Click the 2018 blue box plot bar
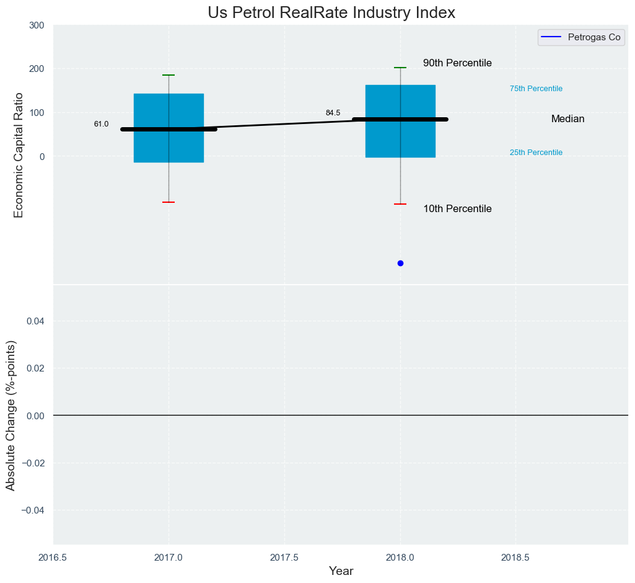This screenshot has width=635, height=583. tap(400, 121)
